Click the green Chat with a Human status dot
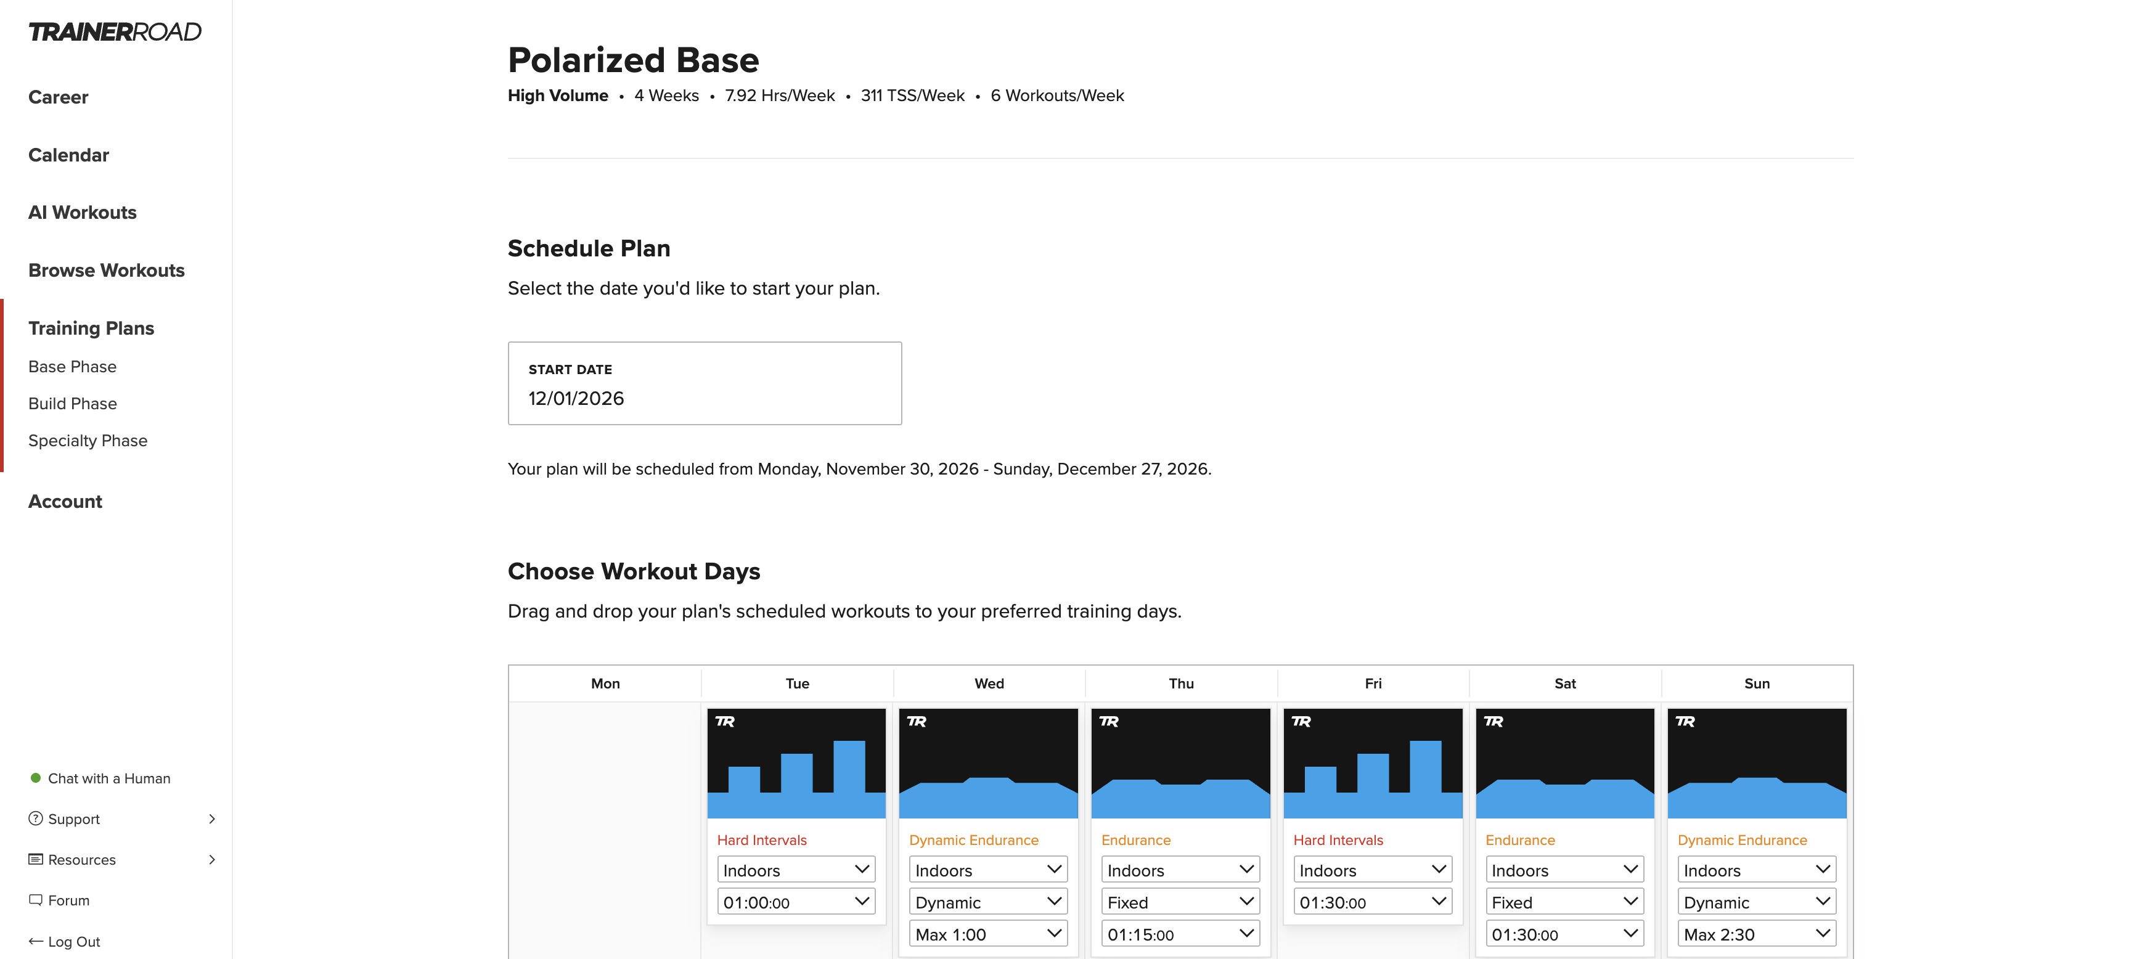 [36, 778]
